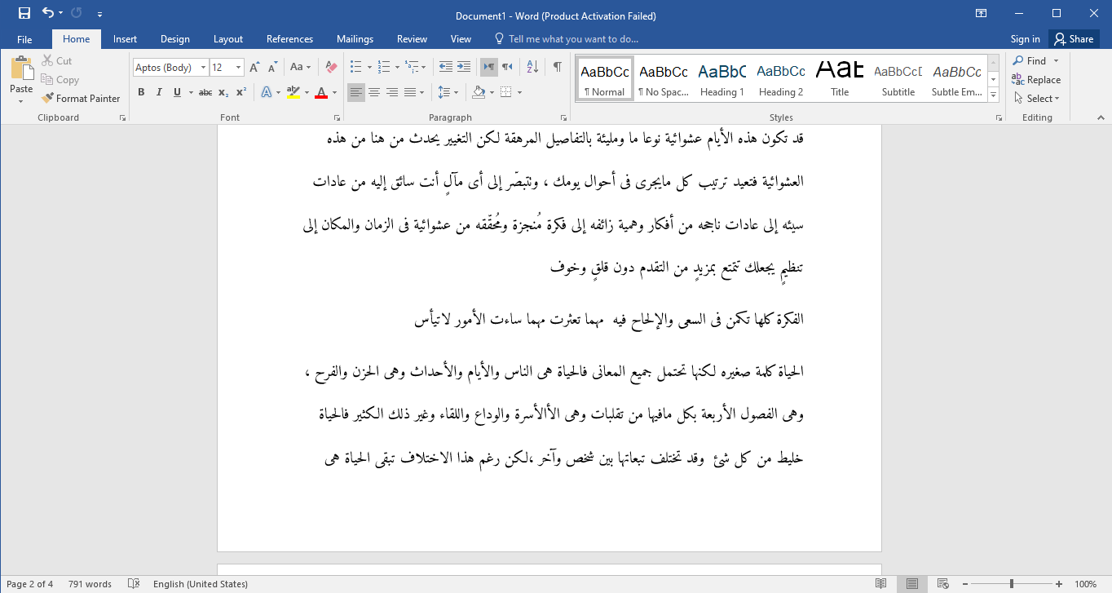Screen dimensions: 1112x593
Task: Open borders dropdown arrow
Action: click(520, 92)
